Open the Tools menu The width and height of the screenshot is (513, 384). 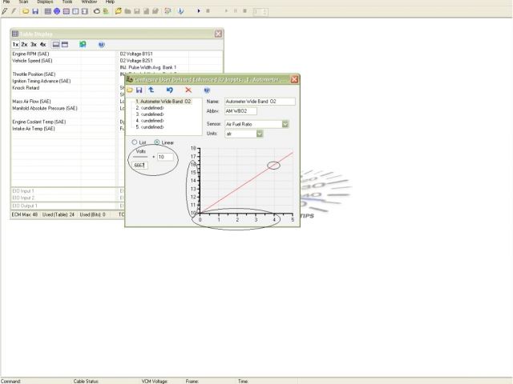coord(67,2)
